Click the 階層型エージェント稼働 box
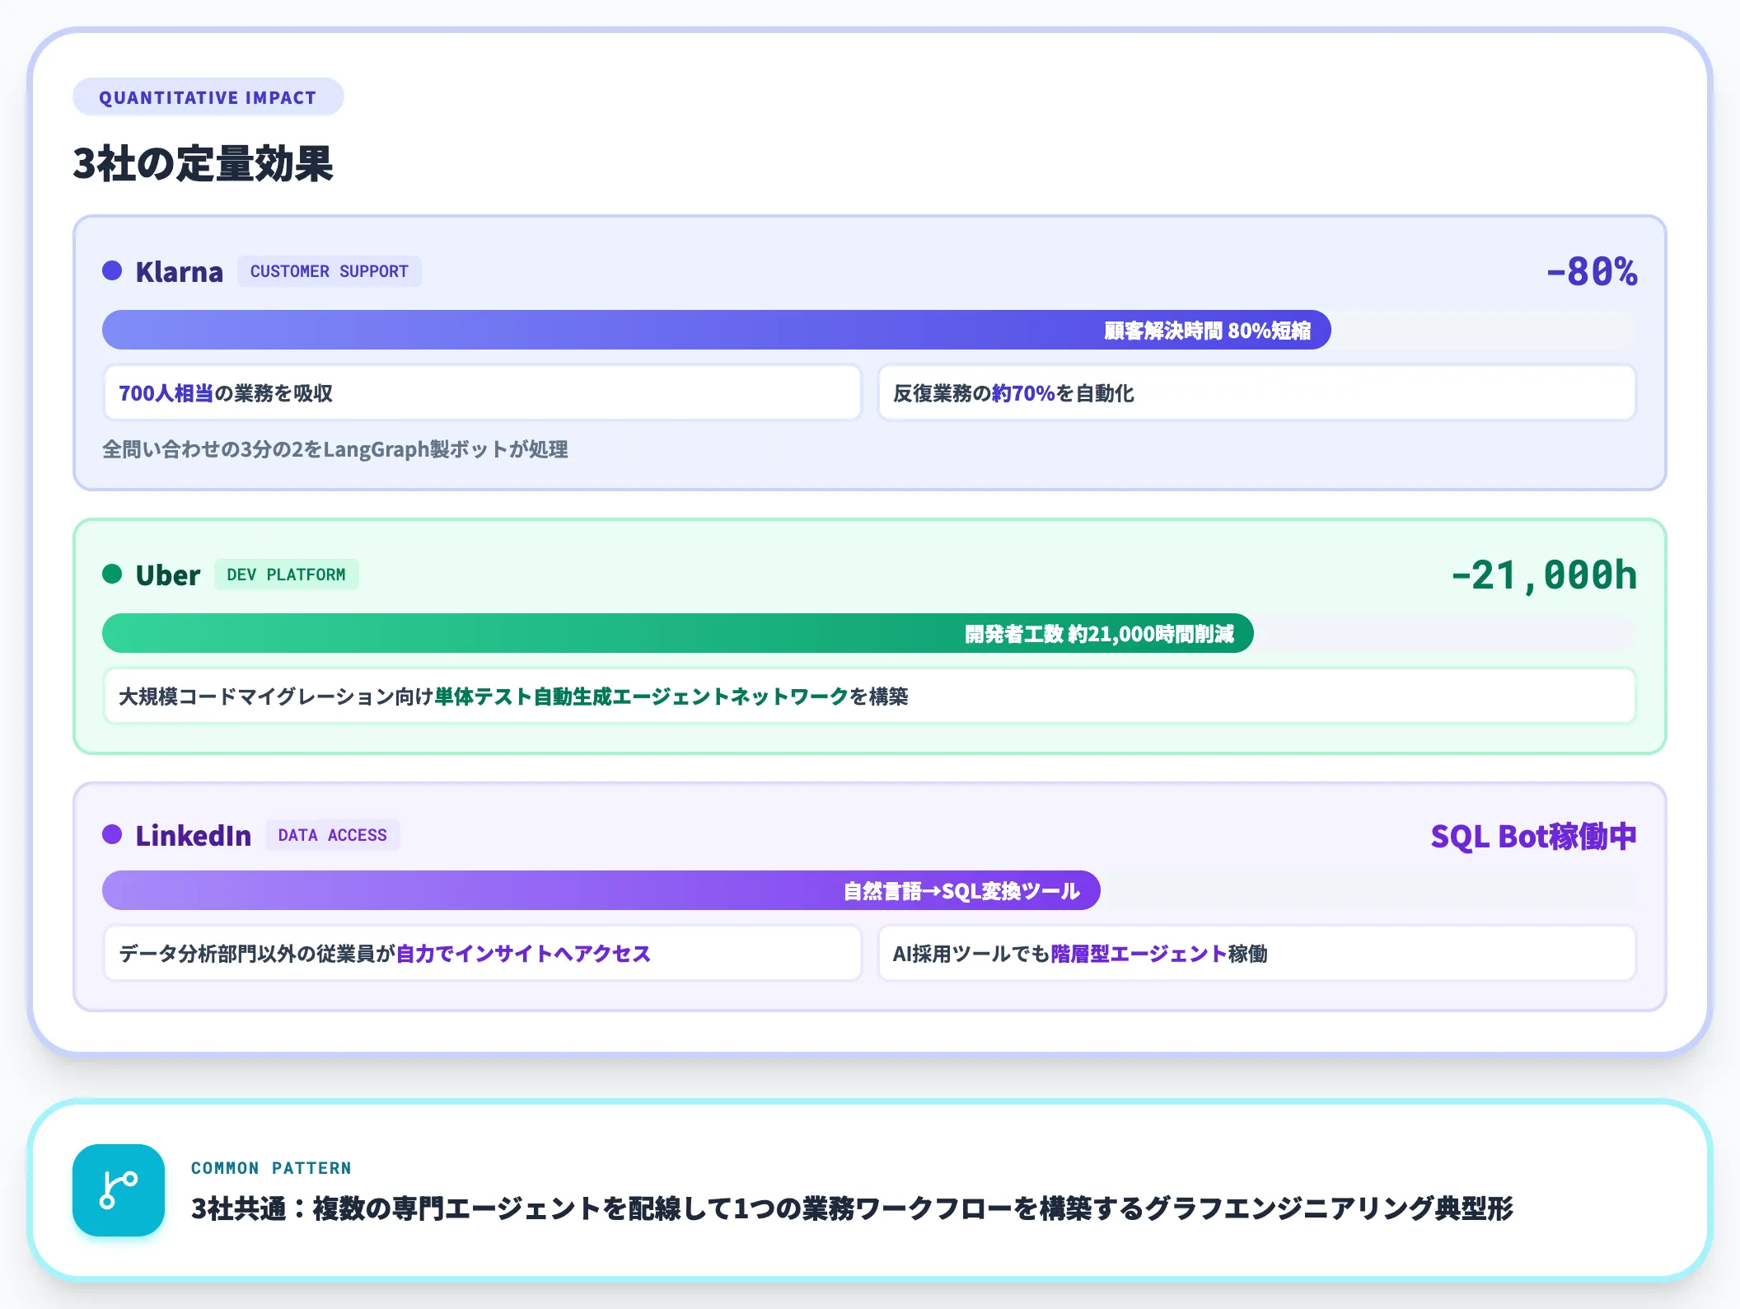 tap(1256, 954)
